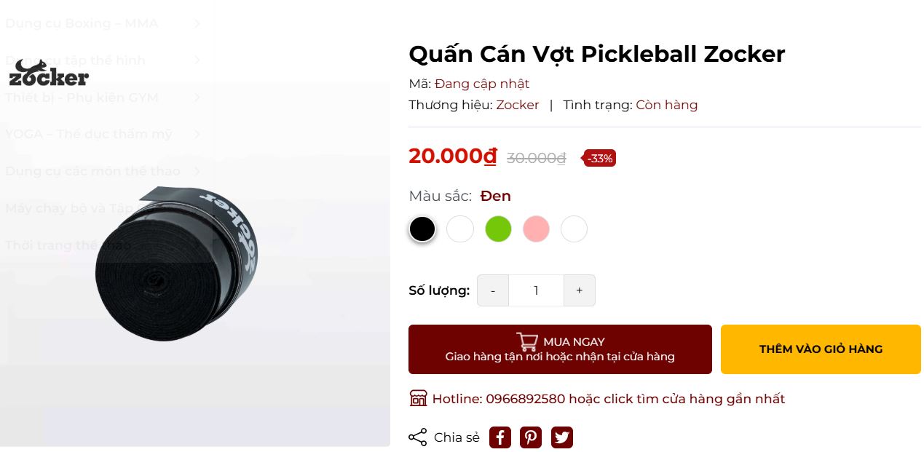Viewport: 924px width, 452px height.
Task: Choose the green color option
Action: coord(499,229)
